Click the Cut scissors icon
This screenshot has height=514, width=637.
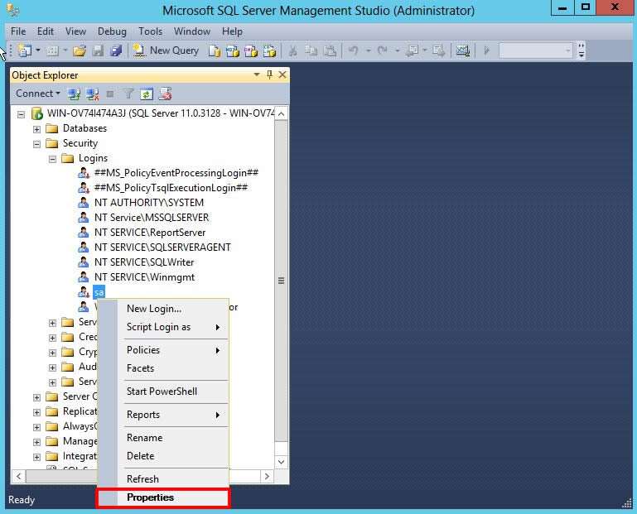click(x=293, y=50)
